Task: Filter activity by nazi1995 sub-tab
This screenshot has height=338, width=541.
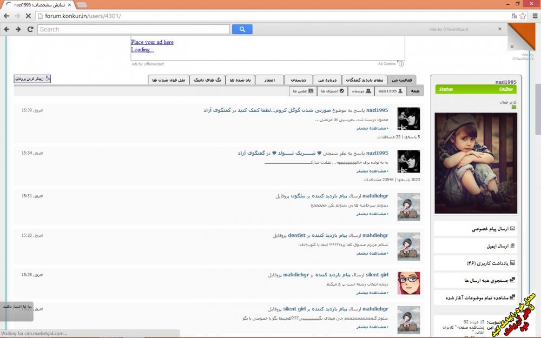Action: (390, 91)
